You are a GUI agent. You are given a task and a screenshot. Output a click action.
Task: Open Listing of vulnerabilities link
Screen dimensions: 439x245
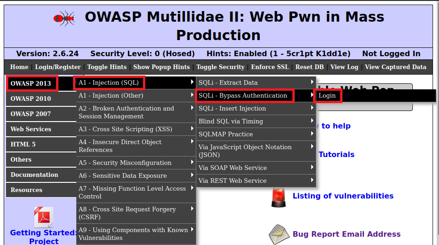(343, 196)
